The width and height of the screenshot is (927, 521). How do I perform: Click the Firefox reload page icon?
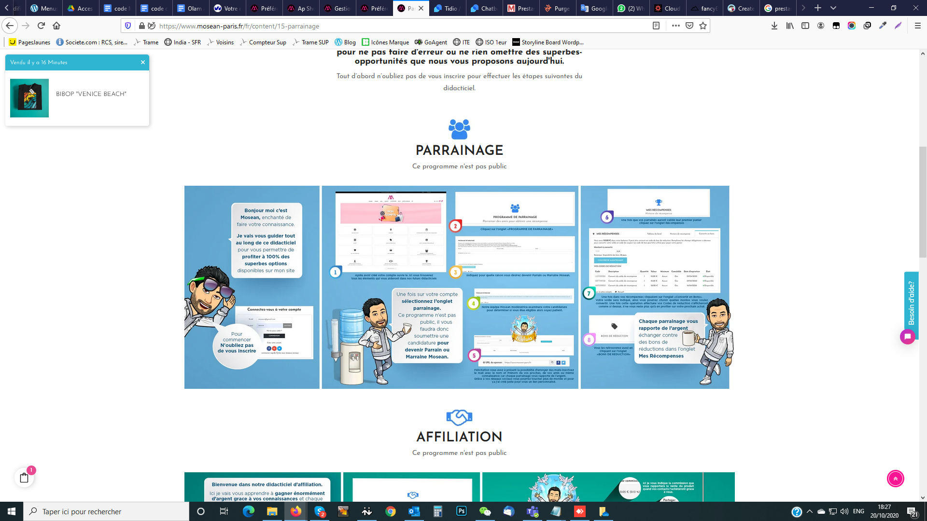click(x=41, y=26)
